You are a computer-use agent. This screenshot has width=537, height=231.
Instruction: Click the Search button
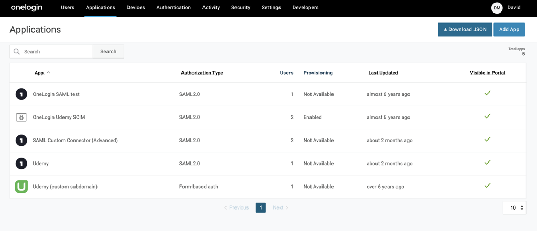point(108,52)
